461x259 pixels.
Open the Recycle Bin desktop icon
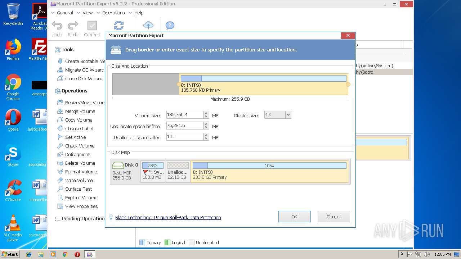click(13, 14)
